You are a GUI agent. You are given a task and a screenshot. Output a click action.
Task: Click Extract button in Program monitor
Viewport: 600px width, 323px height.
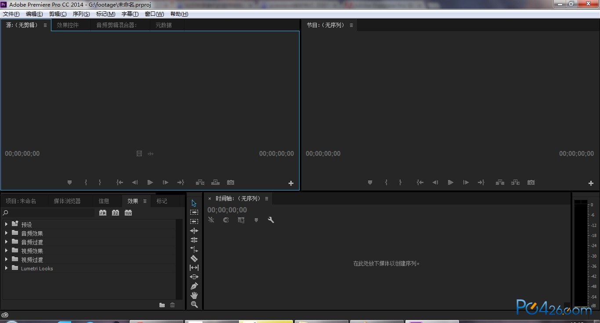515,183
